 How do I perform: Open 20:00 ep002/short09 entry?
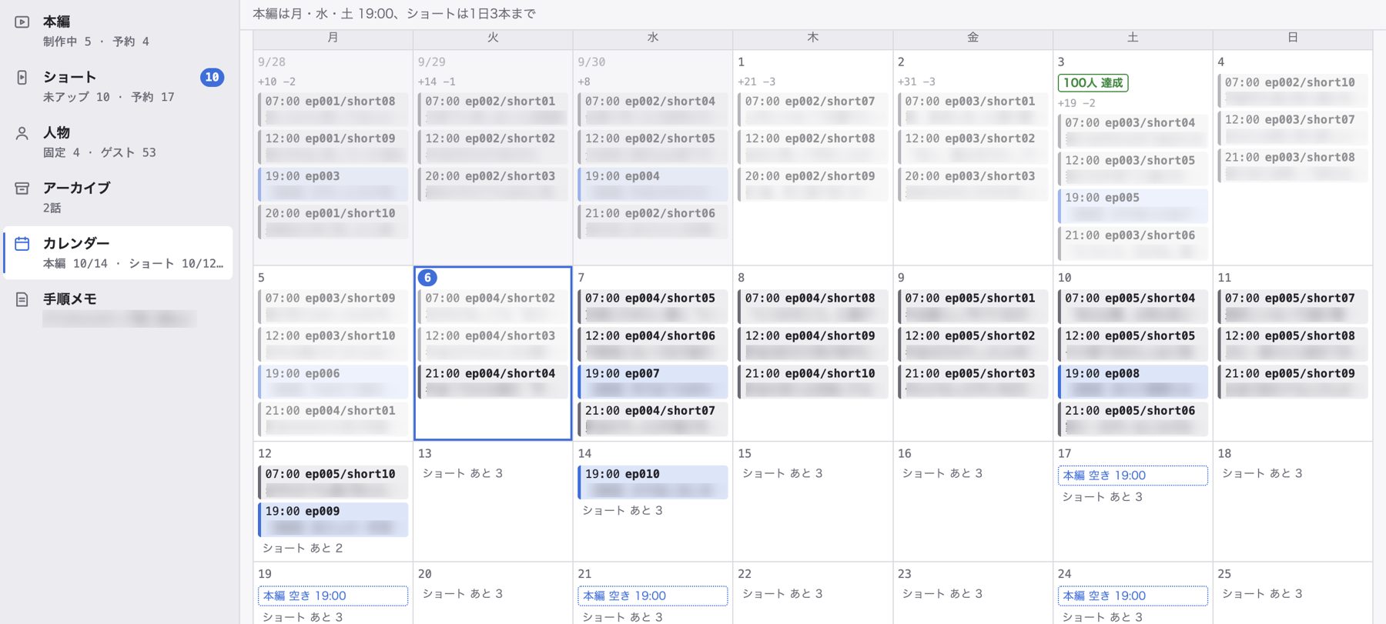pos(812,185)
